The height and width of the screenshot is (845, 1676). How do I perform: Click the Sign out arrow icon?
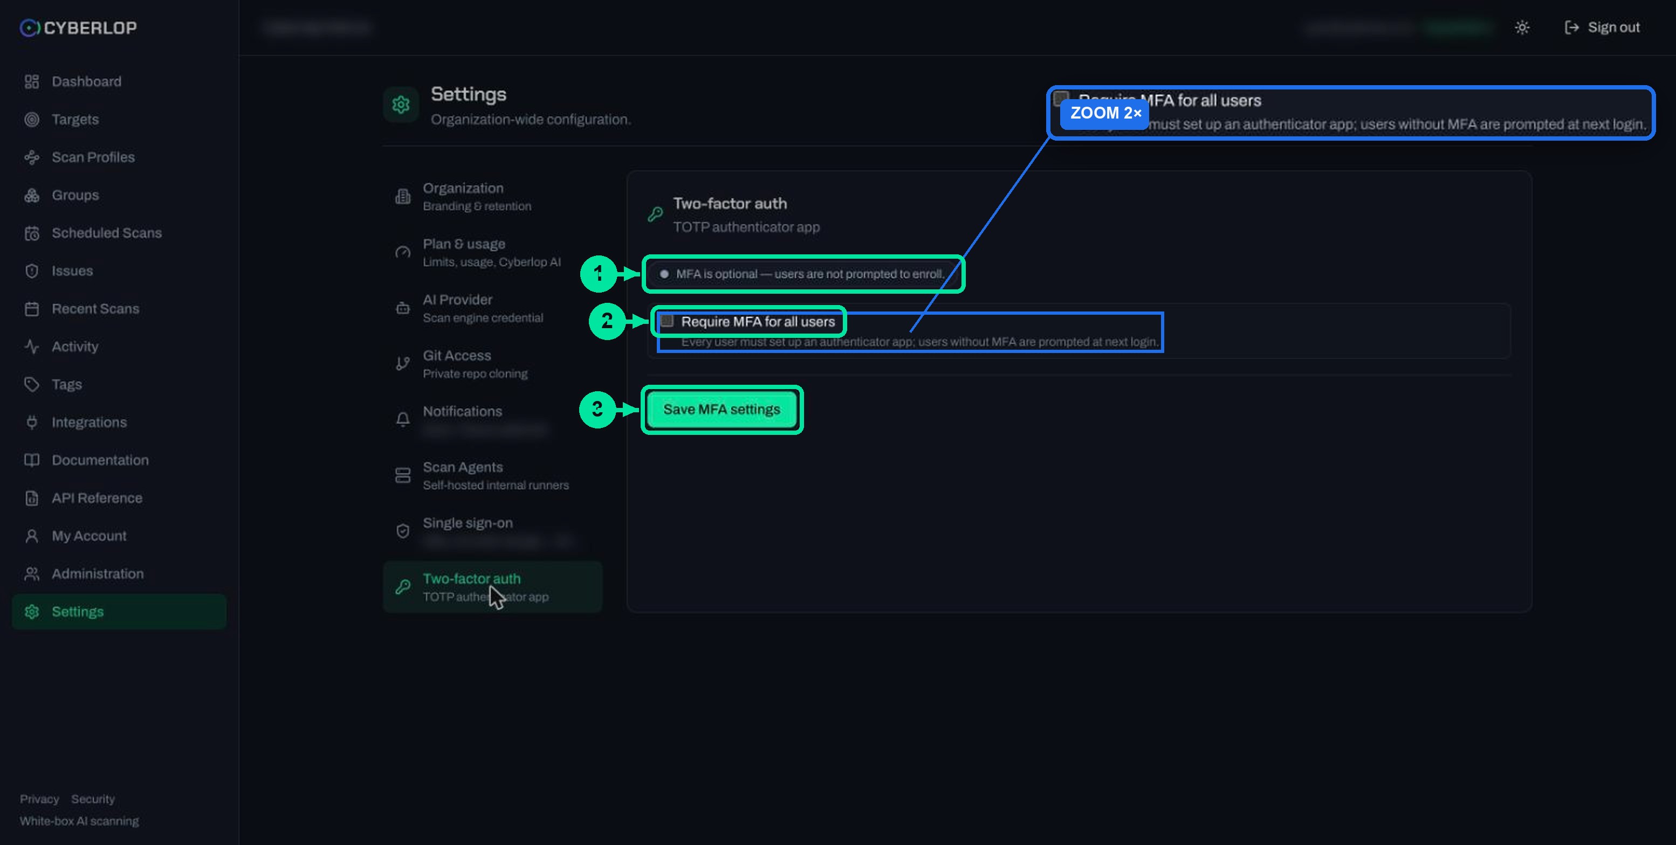click(1571, 27)
